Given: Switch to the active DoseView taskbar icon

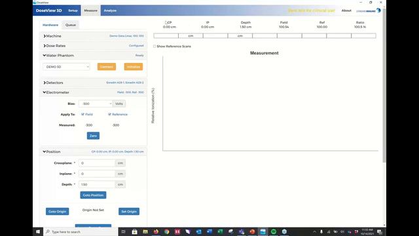Looking at the screenshot, I should pyautogui.click(x=263, y=231).
